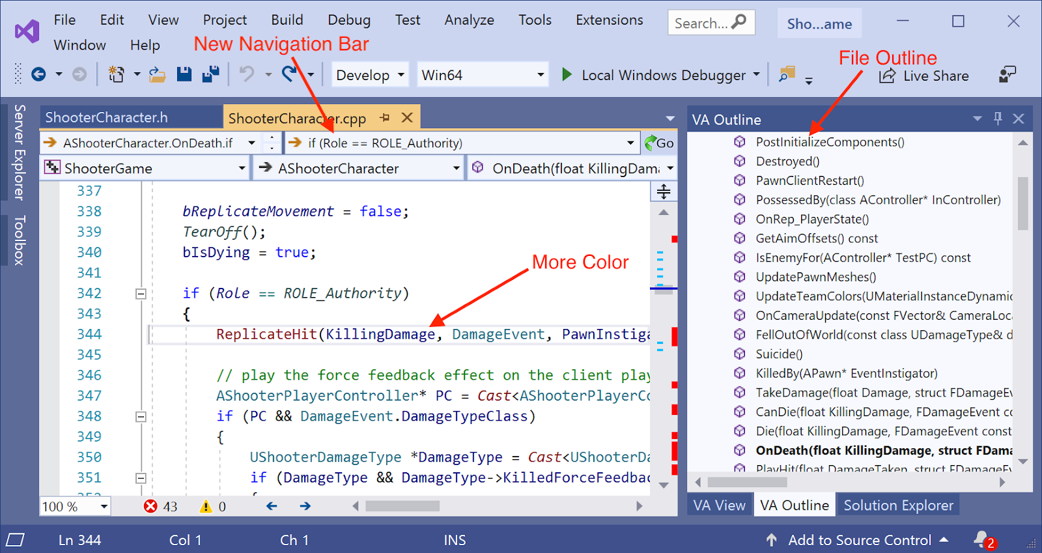The image size is (1042, 553).
Task: Click the search magnifier icon in Search box
Action: (739, 22)
